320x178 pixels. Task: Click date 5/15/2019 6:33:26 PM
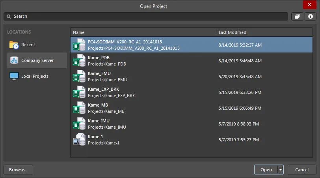240,92
